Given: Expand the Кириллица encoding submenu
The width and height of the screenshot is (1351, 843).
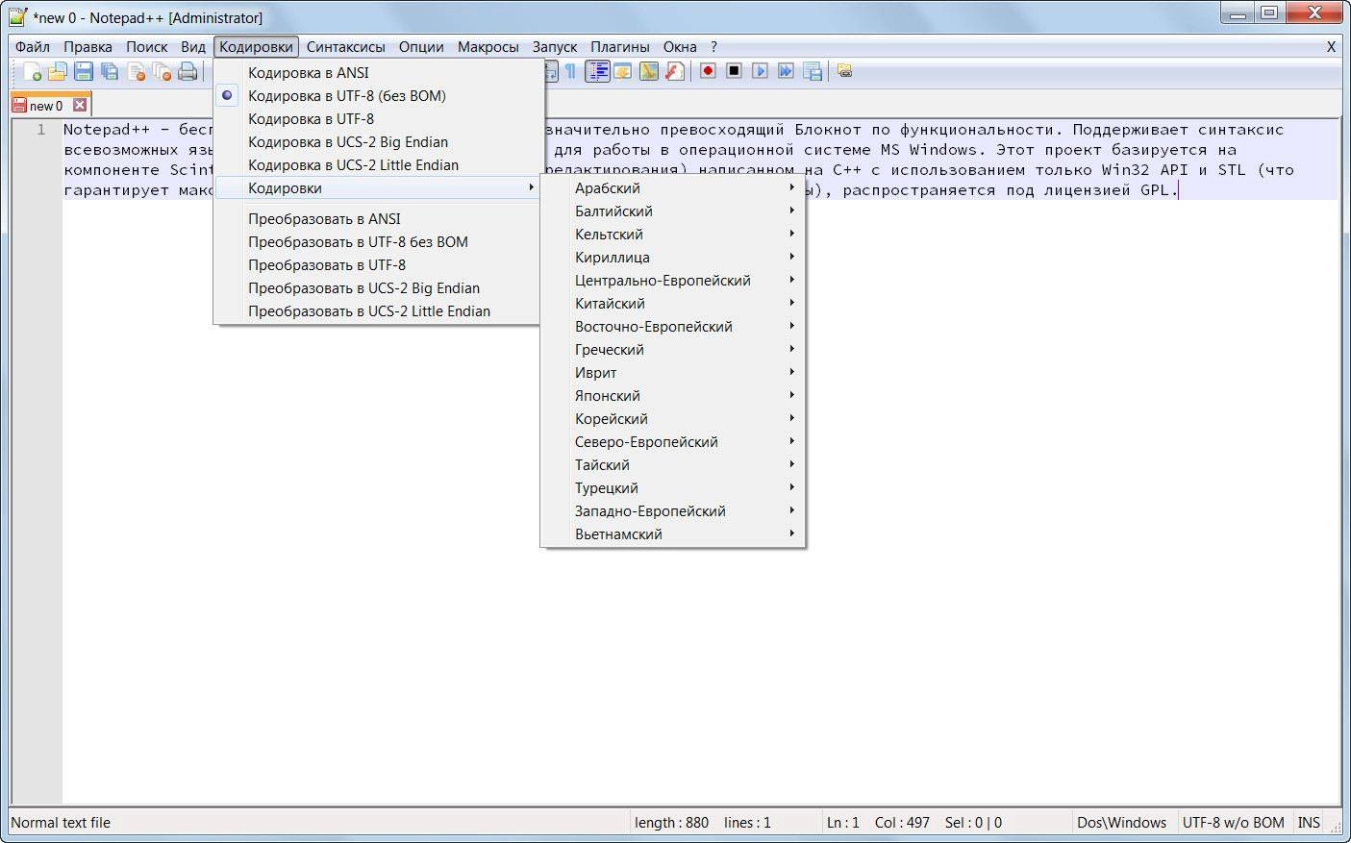Looking at the screenshot, I should pos(673,257).
